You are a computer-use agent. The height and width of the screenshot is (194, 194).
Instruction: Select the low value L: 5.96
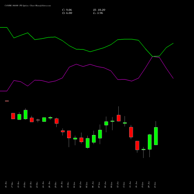98,13
